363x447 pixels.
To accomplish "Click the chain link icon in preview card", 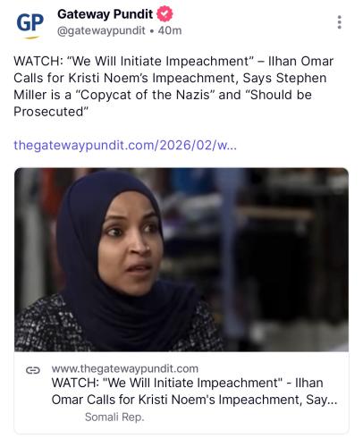I will (x=33, y=370).
